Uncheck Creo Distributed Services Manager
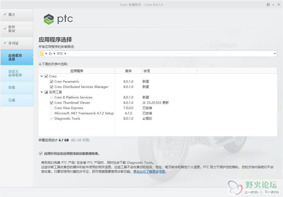Viewport: 283px width, 197px height. coord(52,87)
